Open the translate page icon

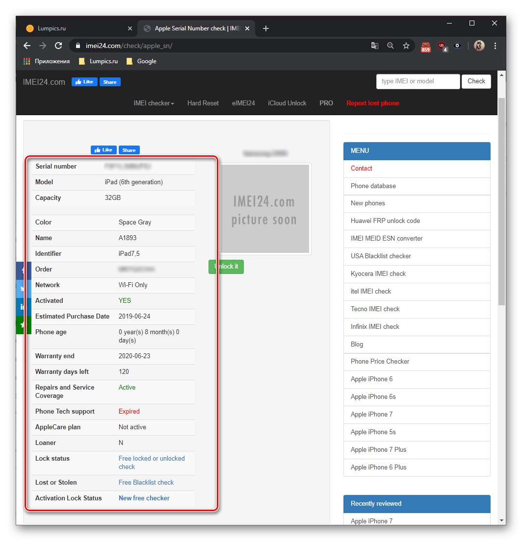coord(374,46)
